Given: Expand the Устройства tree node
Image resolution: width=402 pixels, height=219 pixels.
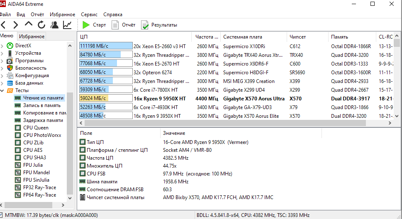Looking at the screenshot, I should click(2, 54).
